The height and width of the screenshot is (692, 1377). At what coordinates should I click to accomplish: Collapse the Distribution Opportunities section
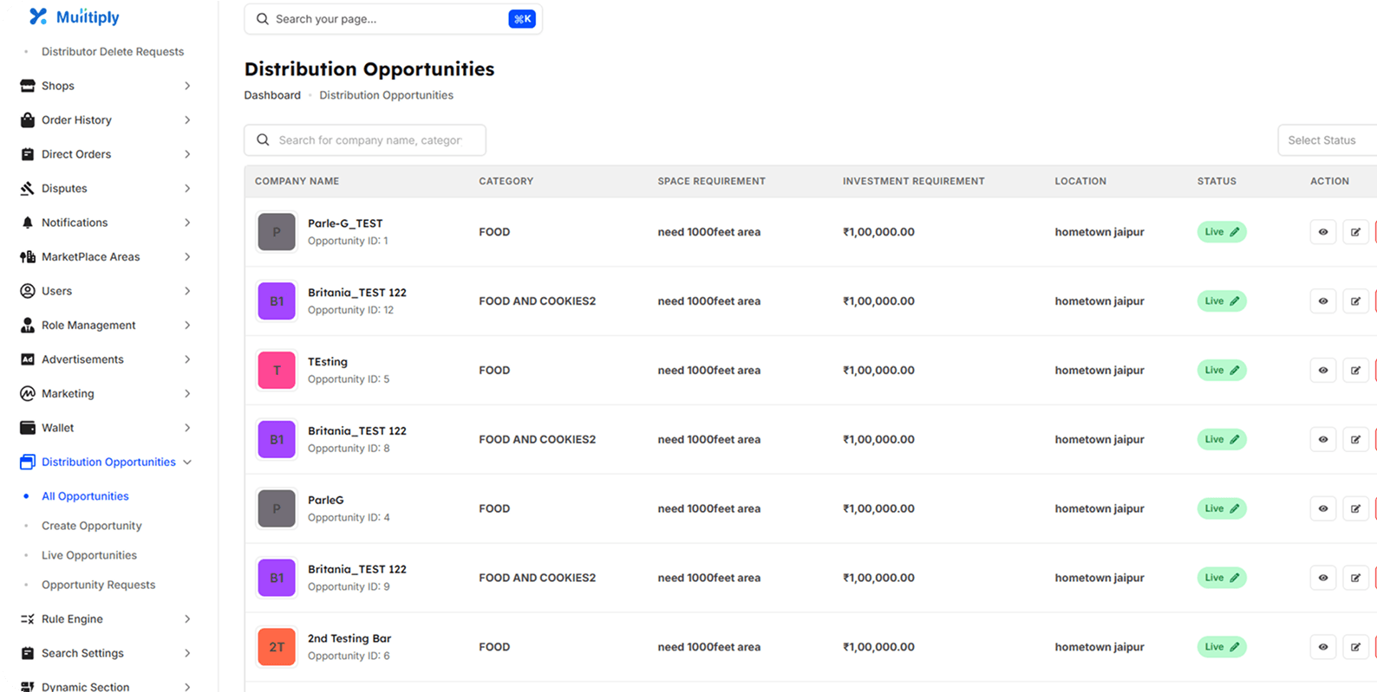(x=187, y=462)
